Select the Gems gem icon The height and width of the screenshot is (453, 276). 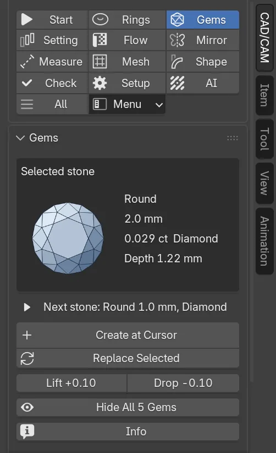(x=177, y=20)
